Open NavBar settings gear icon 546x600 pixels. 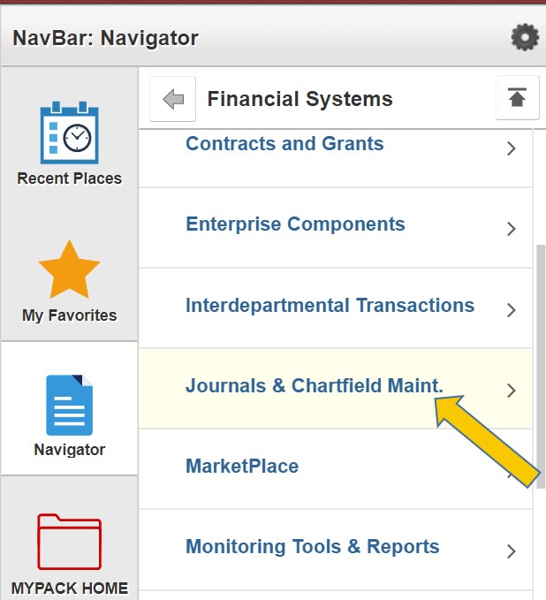pyautogui.click(x=525, y=37)
